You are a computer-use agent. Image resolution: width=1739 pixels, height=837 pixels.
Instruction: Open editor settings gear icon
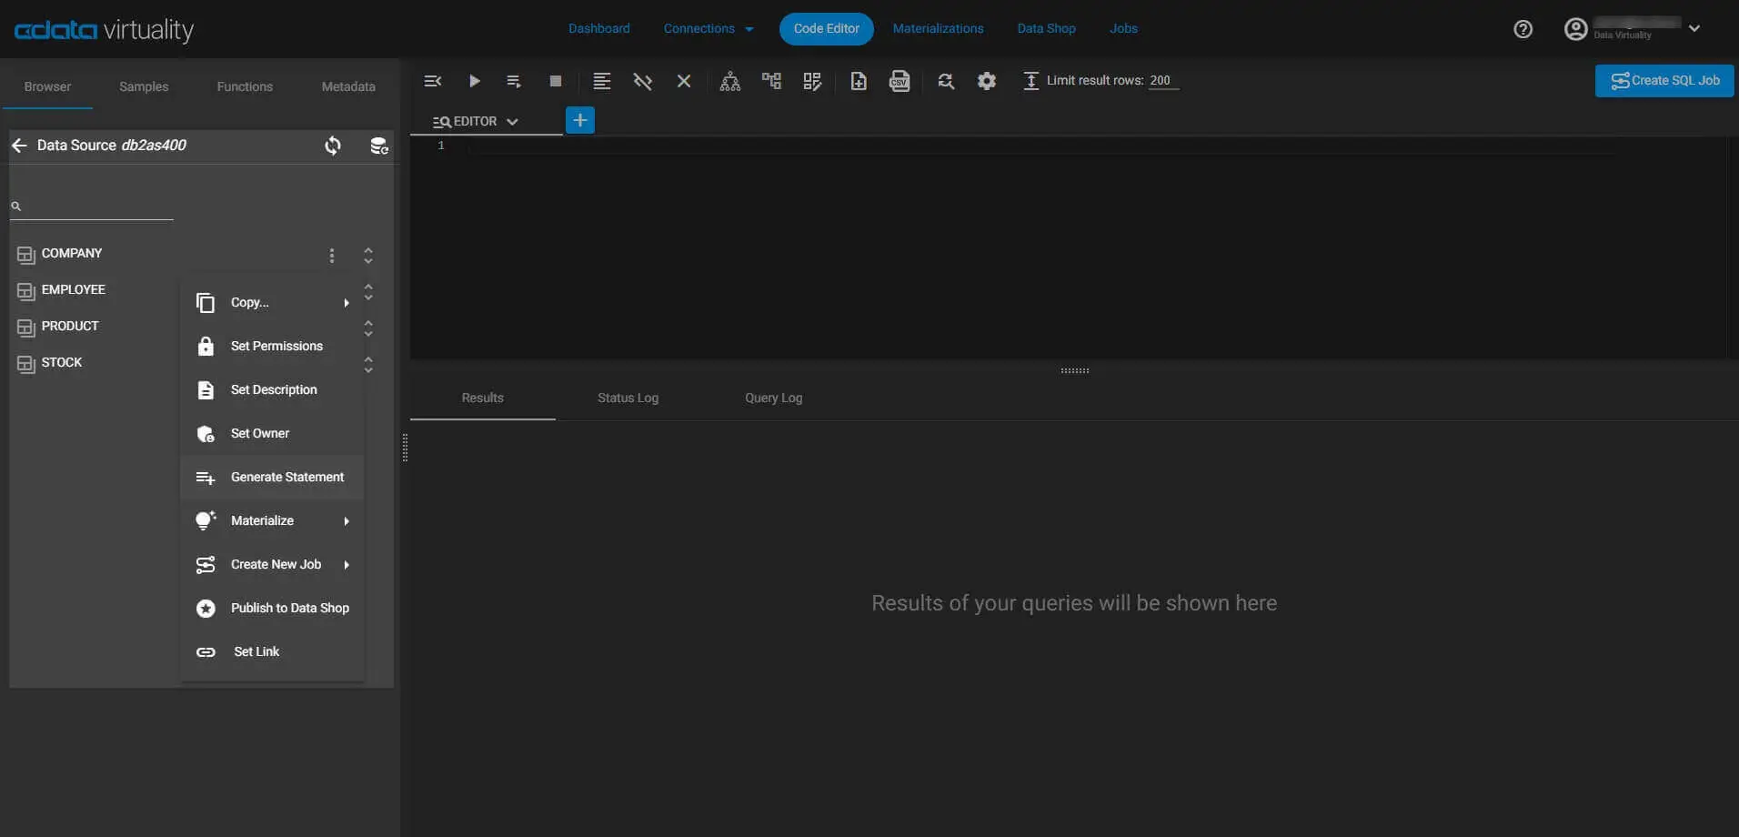coord(987,81)
